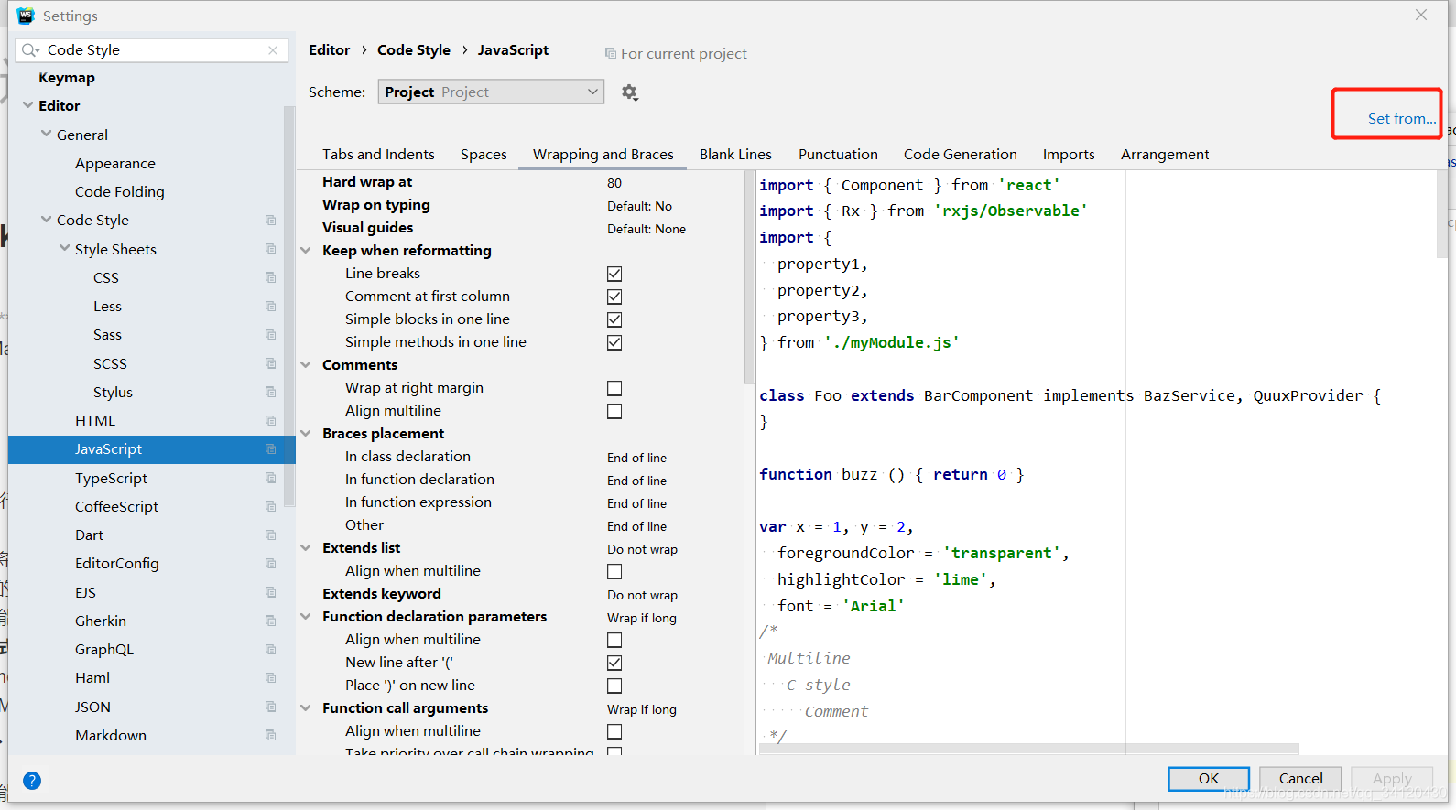Click the options list vertical scrollbar
Image resolution: width=1456 pixels, height=810 pixels.
[x=749, y=277]
